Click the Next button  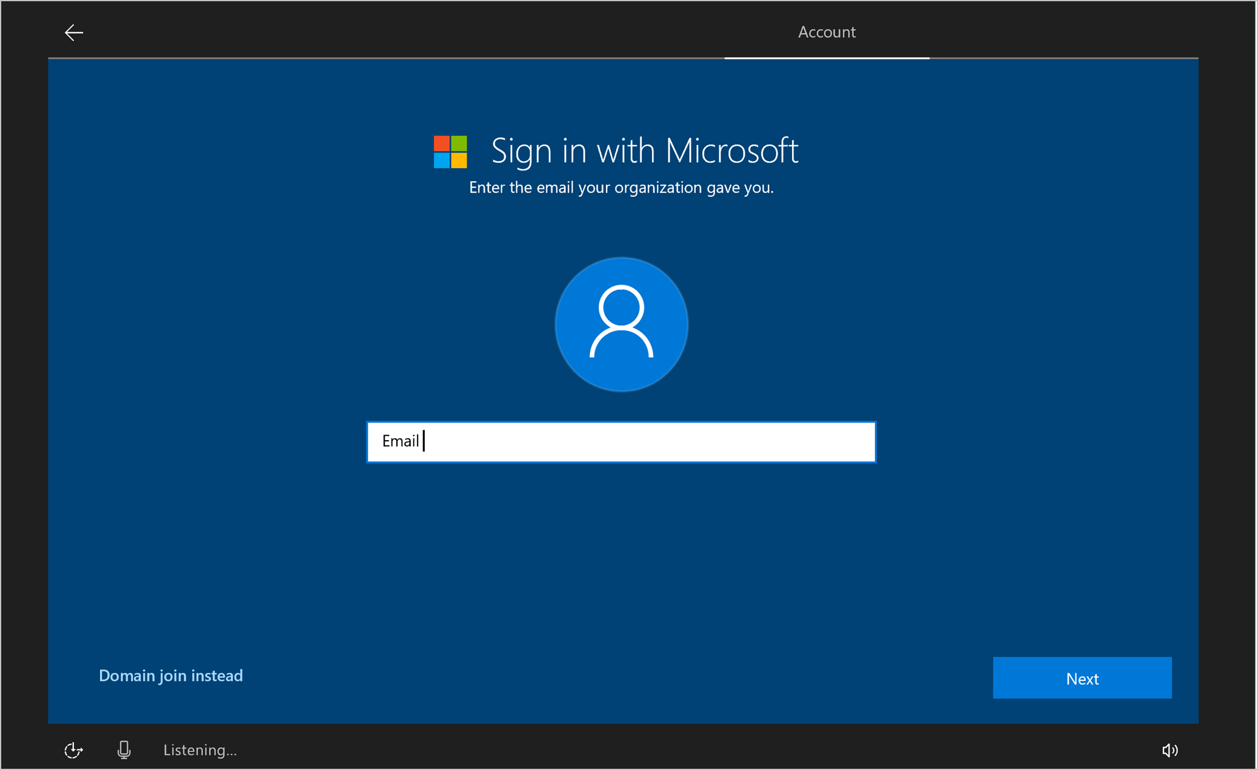(x=1082, y=678)
